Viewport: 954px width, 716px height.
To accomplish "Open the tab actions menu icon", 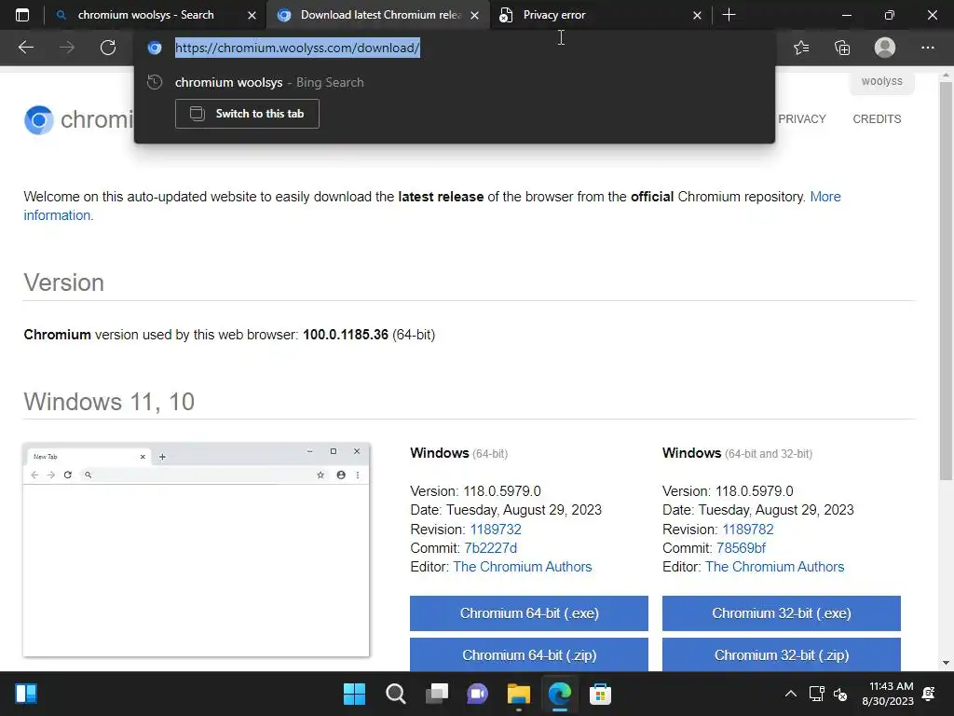I will (x=22, y=15).
